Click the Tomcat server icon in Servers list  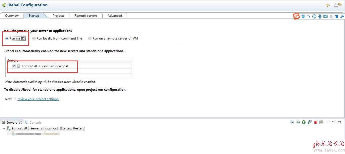click(x=18, y=66)
